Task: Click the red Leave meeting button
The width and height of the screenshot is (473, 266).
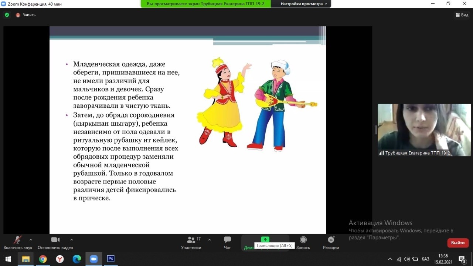Action: point(458,243)
